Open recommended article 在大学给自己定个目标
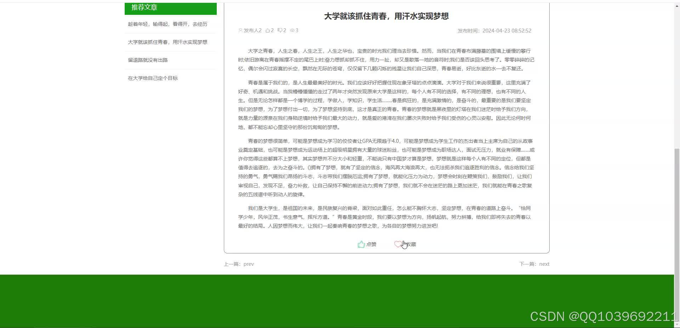680x328 pixels. point(153,78)
